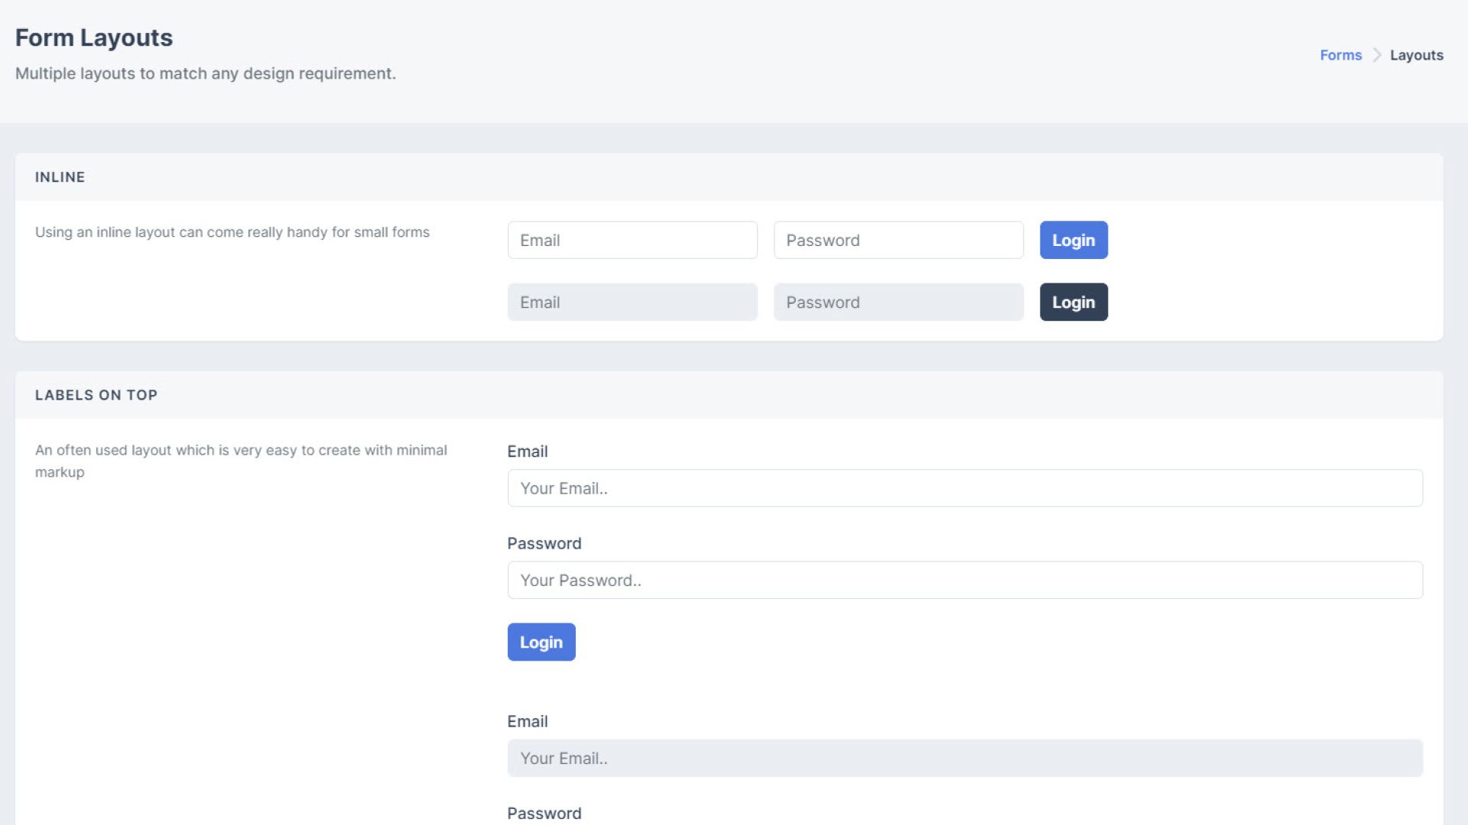Click the 'Your Password..' input
The height and width of the screenshot is (825, 1468).
point(965,581)
